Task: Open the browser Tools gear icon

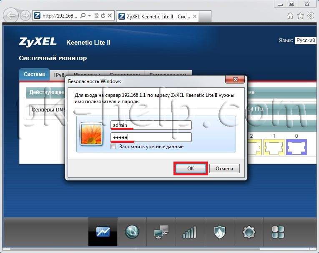Action: click(x=311, y=15)
